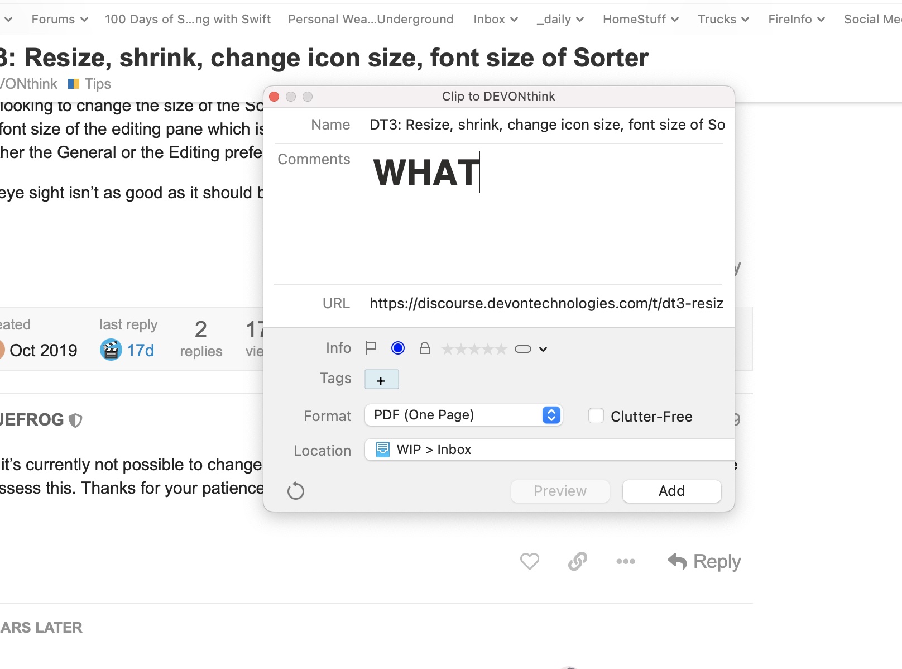This screenshot has height=669, width=902.
Task: Open the FireInfo bookmarks folder
Action: tap(797, 19)
